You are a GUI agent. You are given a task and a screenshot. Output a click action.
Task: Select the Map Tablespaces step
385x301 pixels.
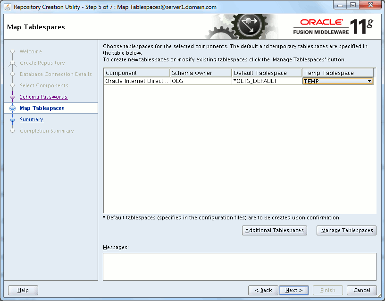click(42, 108)
